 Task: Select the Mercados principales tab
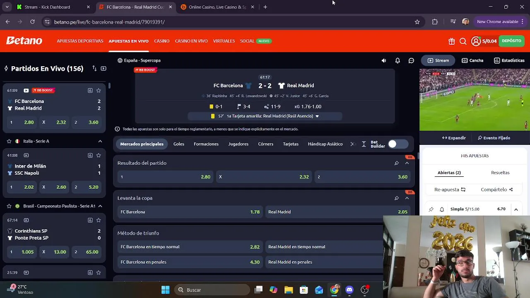pyautogui.click(x=142, y=144)
